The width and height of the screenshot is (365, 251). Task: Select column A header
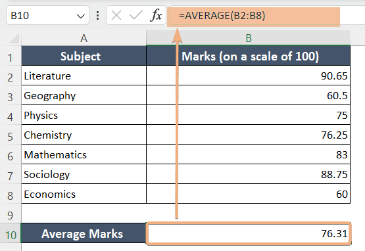click(x=84, y=38)
